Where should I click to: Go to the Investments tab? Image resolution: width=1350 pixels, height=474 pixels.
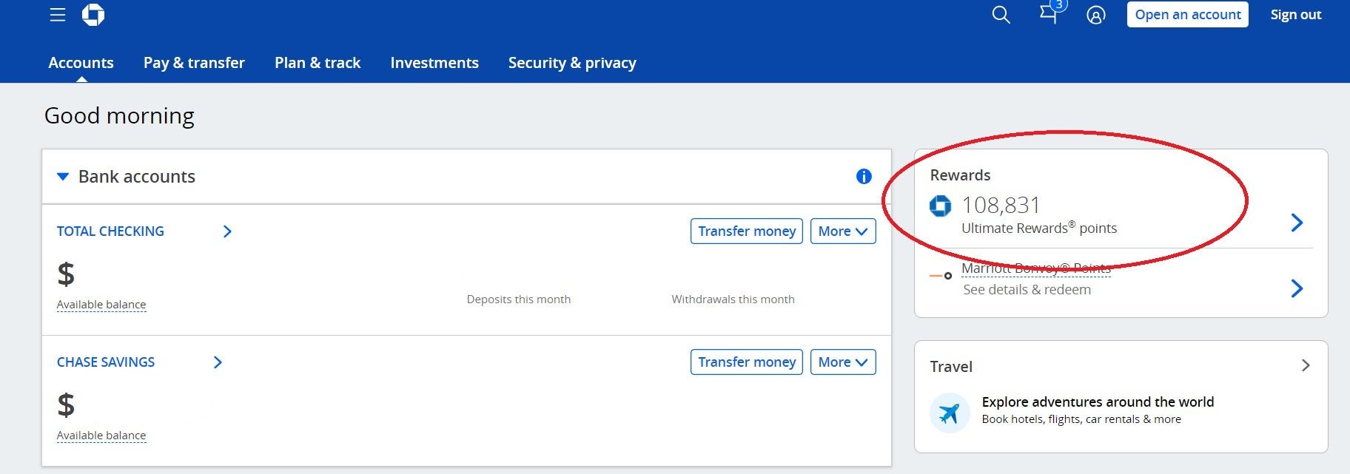coord(434,63)
